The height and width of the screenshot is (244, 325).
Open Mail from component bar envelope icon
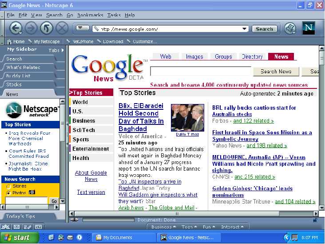16,227
